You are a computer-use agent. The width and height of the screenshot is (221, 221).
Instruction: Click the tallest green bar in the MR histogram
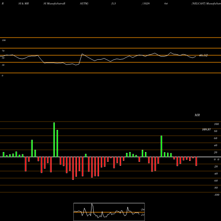pyautogui.click(x=54, y=140)
